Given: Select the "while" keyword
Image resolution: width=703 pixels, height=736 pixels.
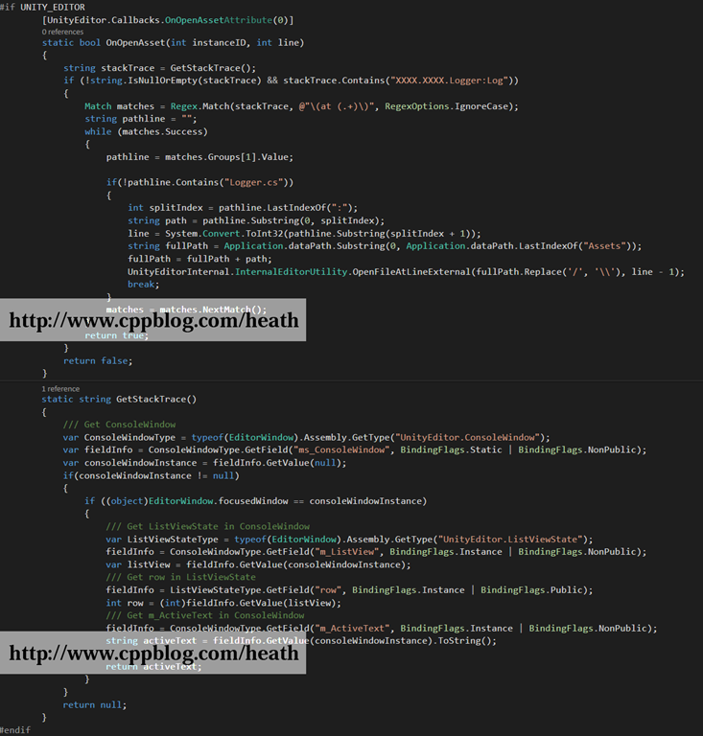Looking at the screenshot, I should click(98, 131).
